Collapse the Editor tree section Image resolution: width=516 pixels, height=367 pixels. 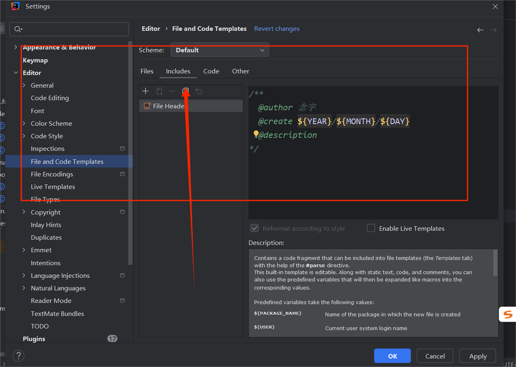click(x=16, y=73)
